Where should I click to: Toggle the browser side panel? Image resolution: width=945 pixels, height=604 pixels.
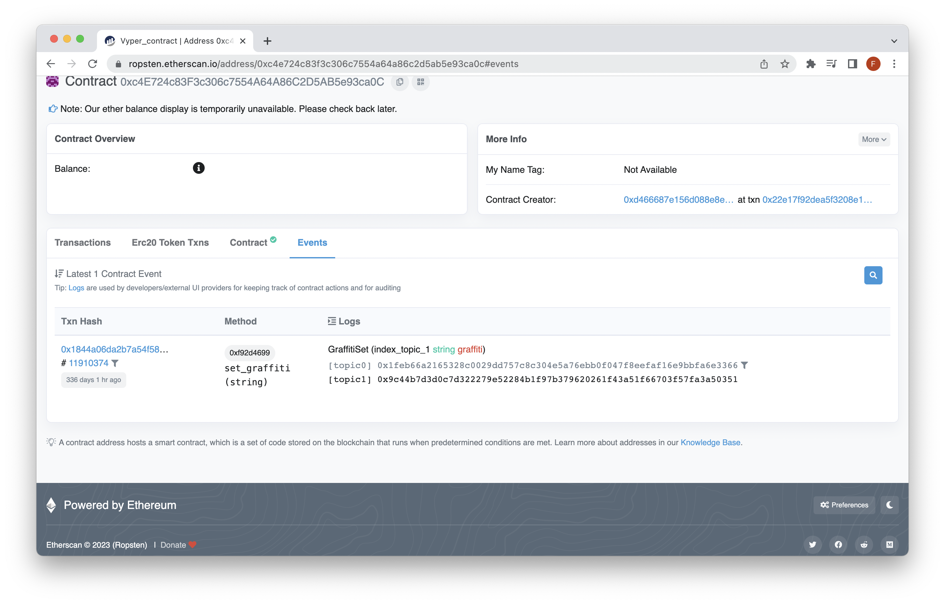click(852, 64)
